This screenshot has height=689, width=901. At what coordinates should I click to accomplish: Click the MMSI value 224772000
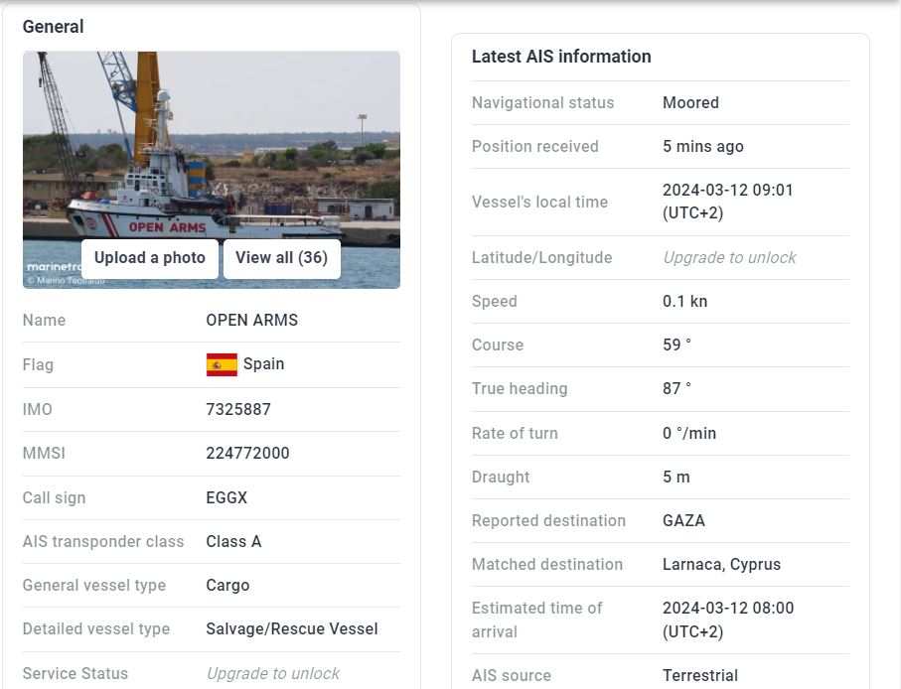click(x=247, y=453)
